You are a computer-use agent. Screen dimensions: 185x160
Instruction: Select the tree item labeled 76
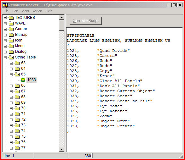click(23, 142)
